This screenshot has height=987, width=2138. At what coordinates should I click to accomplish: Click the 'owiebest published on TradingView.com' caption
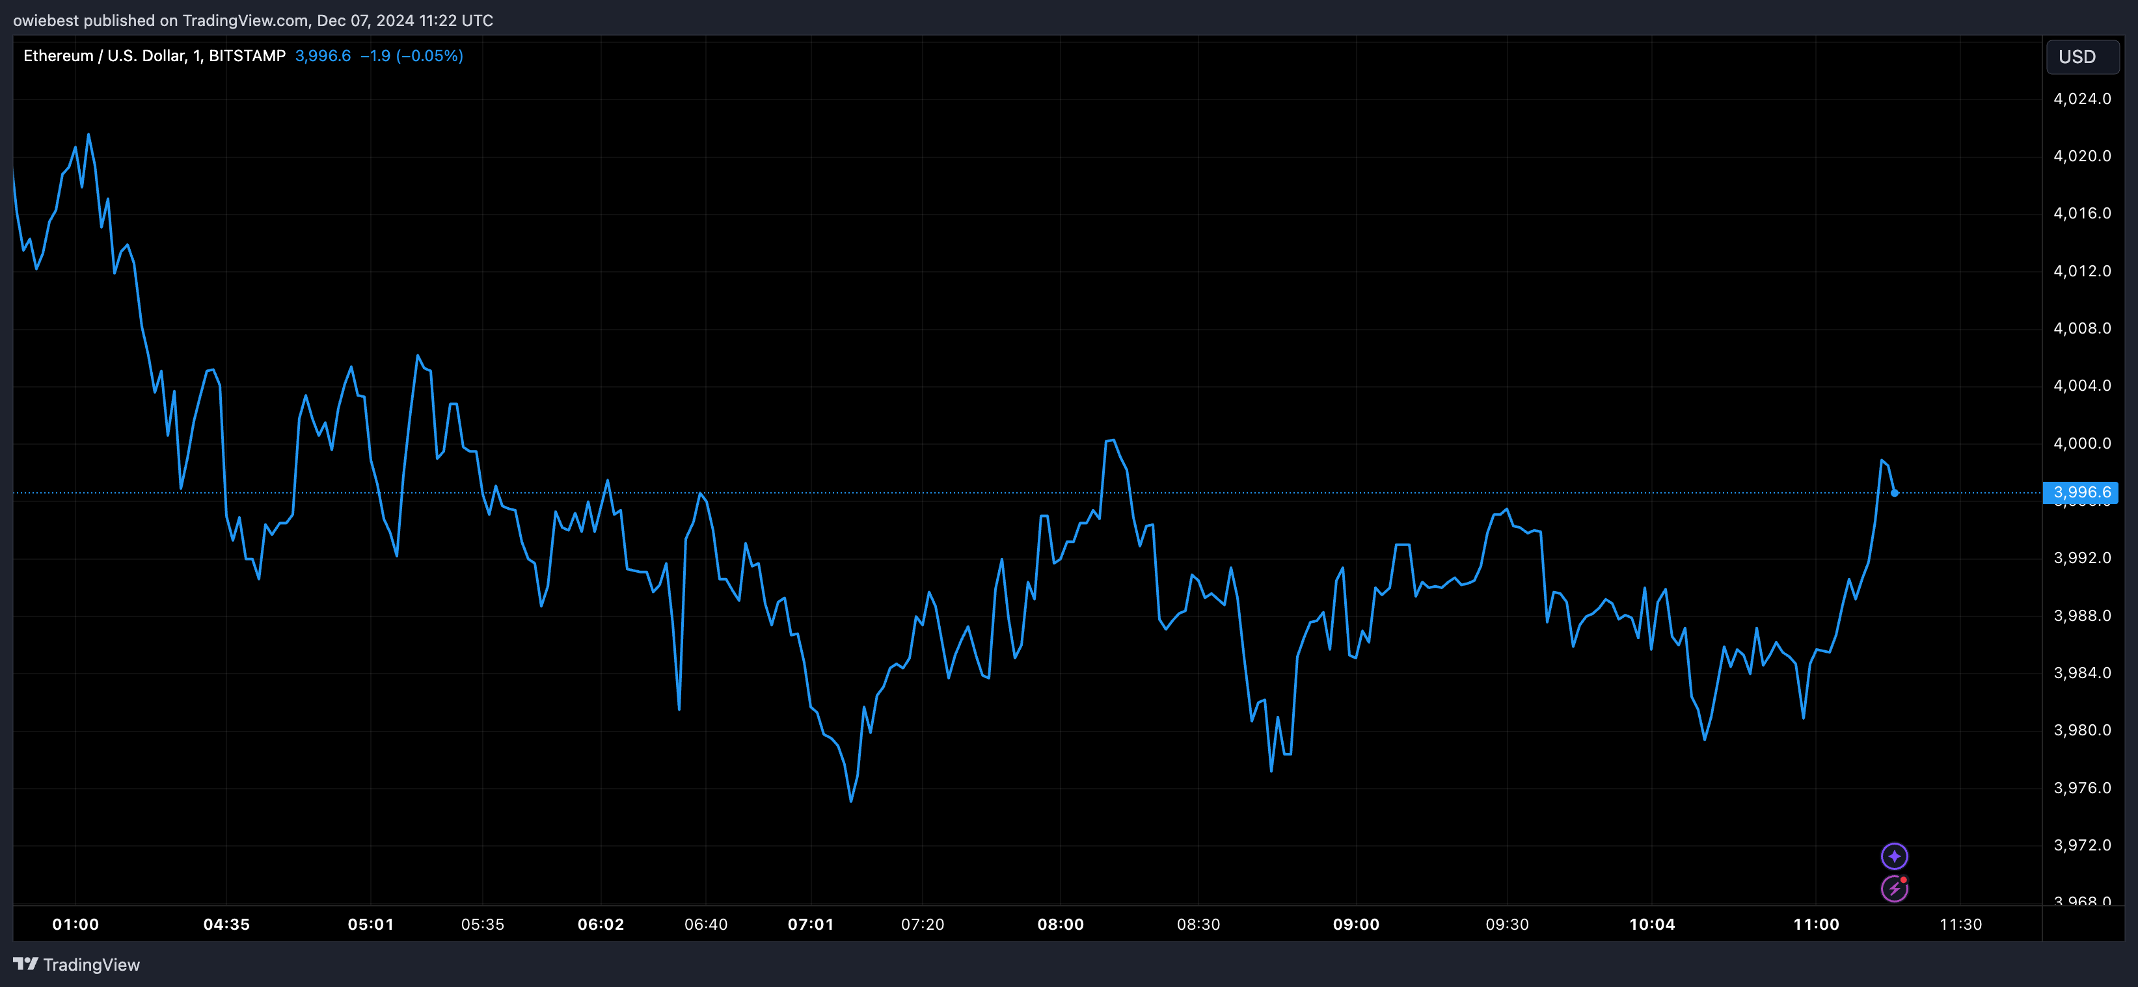click(160, 20)
